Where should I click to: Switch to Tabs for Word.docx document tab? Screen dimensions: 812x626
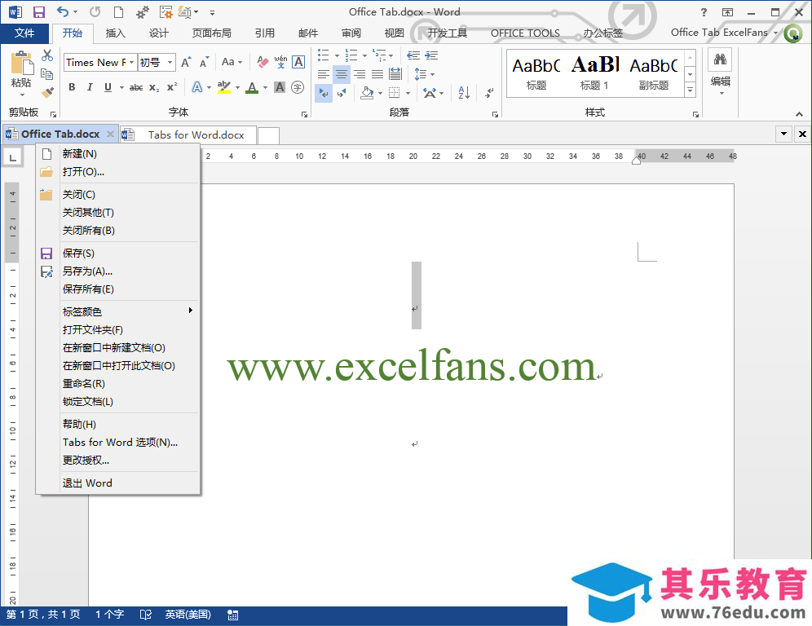(188, 134)
